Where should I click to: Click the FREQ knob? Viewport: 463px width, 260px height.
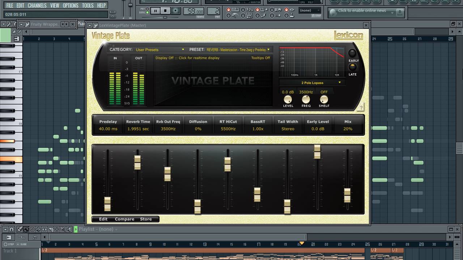coord(306,99)
